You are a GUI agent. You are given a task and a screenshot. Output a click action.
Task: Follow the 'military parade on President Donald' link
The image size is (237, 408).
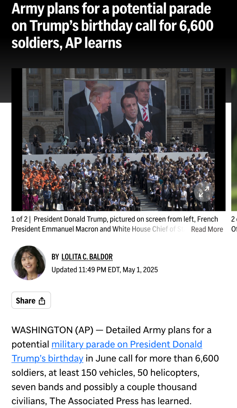pyautogui.click(x=127, y=344)
